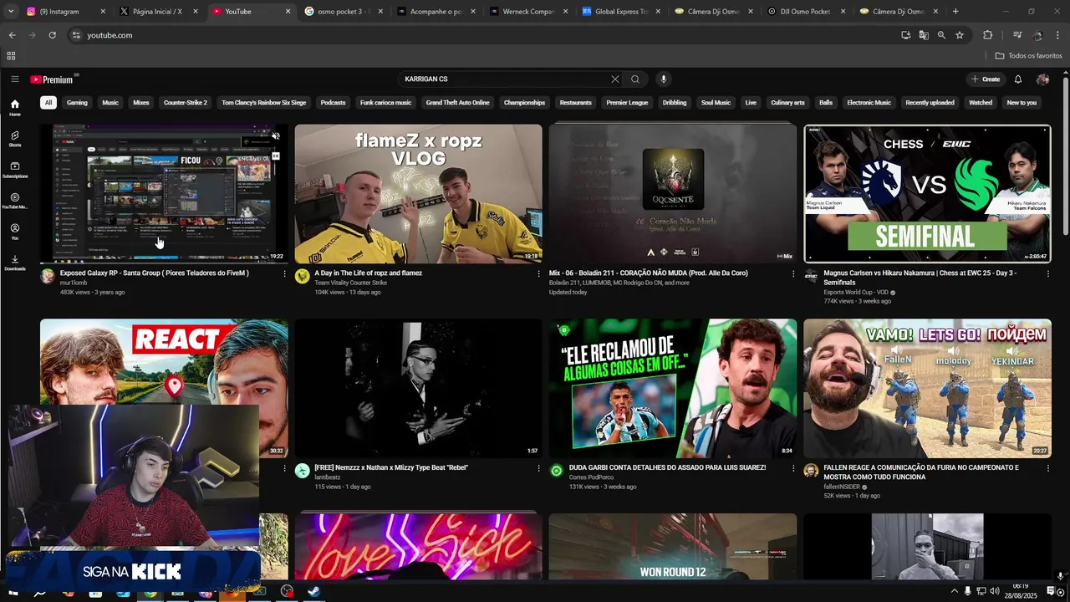The image size is (1070, 602).
Task: Reload the page with refresh icon
Action: click(x=52, y=35)
